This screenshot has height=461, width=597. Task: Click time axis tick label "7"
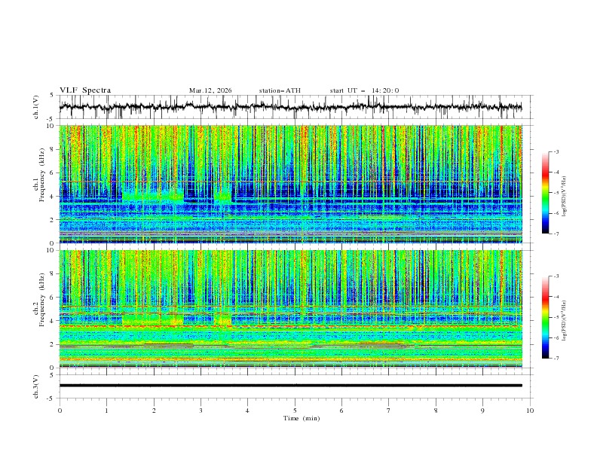point(389,411)
